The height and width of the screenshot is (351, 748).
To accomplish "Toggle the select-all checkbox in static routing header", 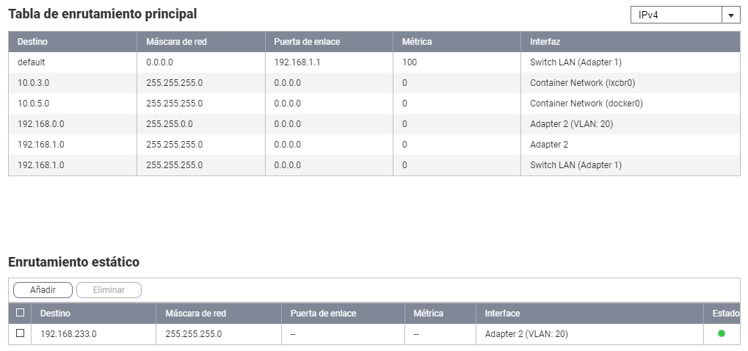I will pyautogui.click(x=20, y=313).
